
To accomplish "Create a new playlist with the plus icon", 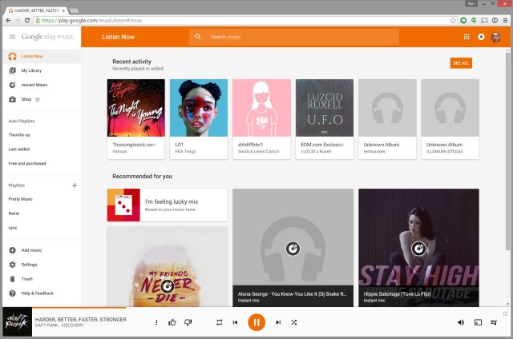I will [x=75, y=185].
